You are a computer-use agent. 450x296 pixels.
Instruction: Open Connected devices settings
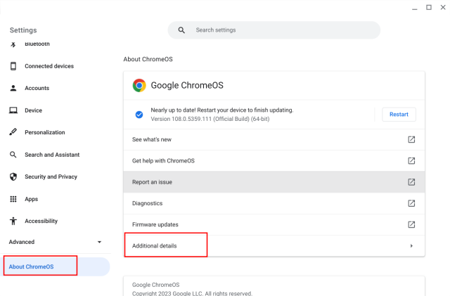[x=49, y=66]
